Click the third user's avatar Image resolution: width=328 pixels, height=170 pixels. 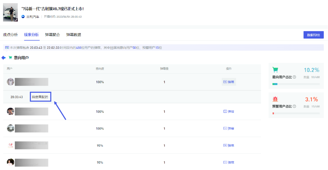click(x=10, y=128)
